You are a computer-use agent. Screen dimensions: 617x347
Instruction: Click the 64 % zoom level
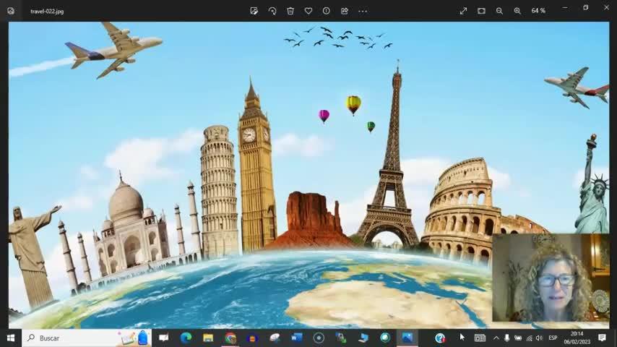pyautogui.click(x=538, y=11)
